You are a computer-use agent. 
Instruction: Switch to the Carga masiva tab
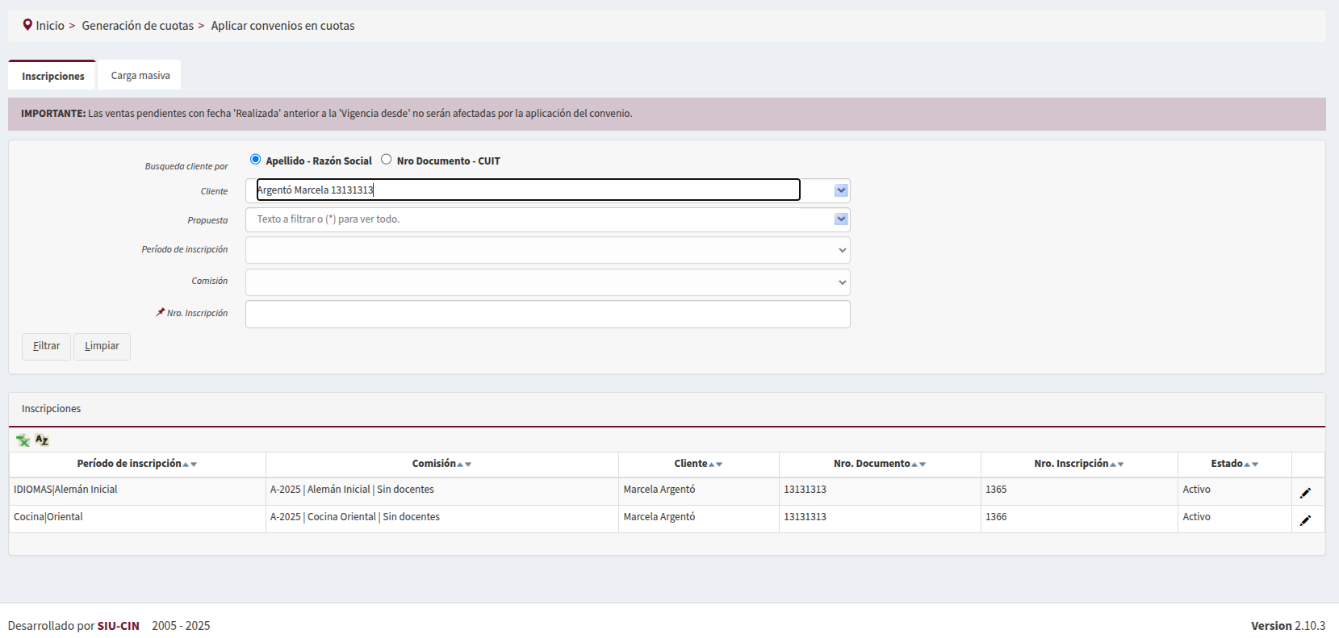[140, 76]
